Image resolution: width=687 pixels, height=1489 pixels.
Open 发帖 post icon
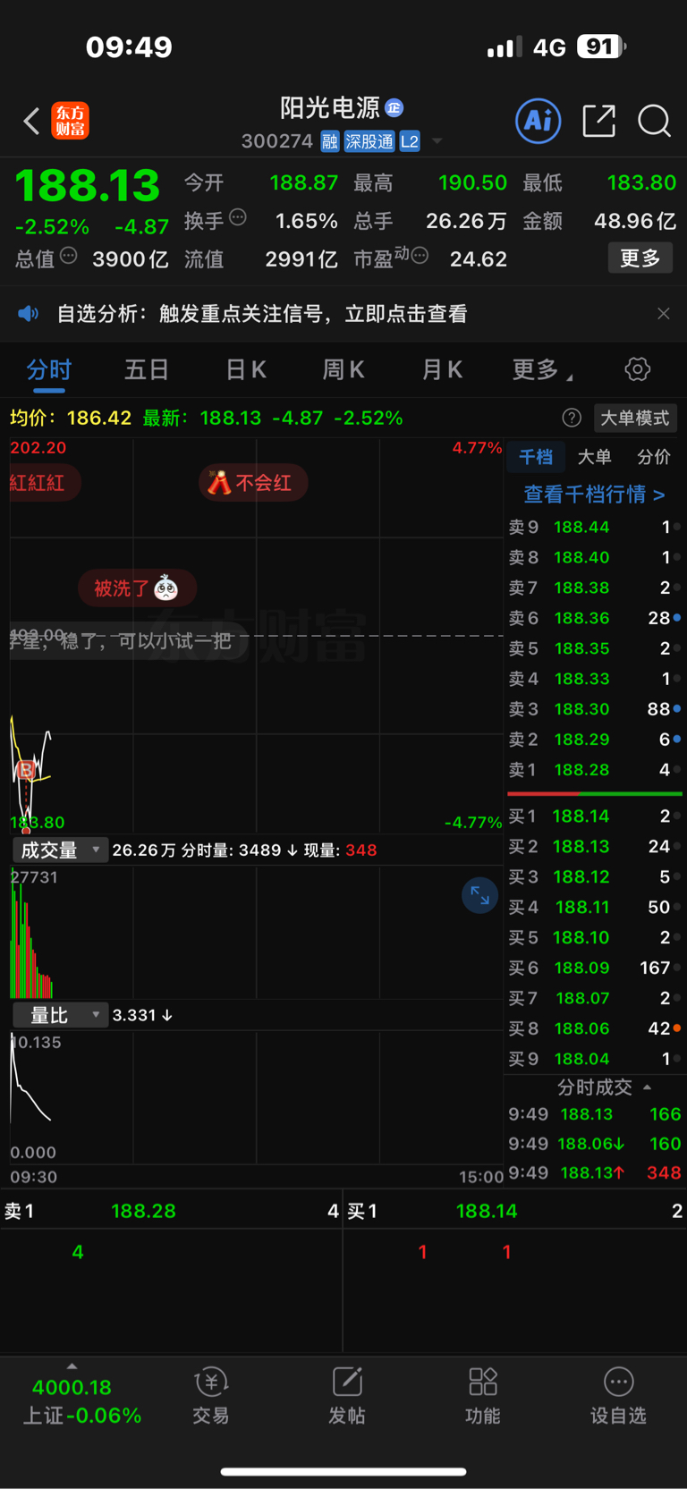347,1395
